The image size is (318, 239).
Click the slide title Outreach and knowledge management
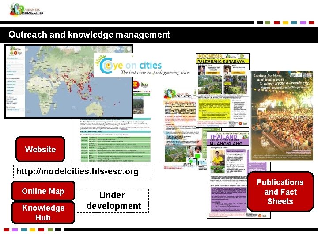point(89,35)
